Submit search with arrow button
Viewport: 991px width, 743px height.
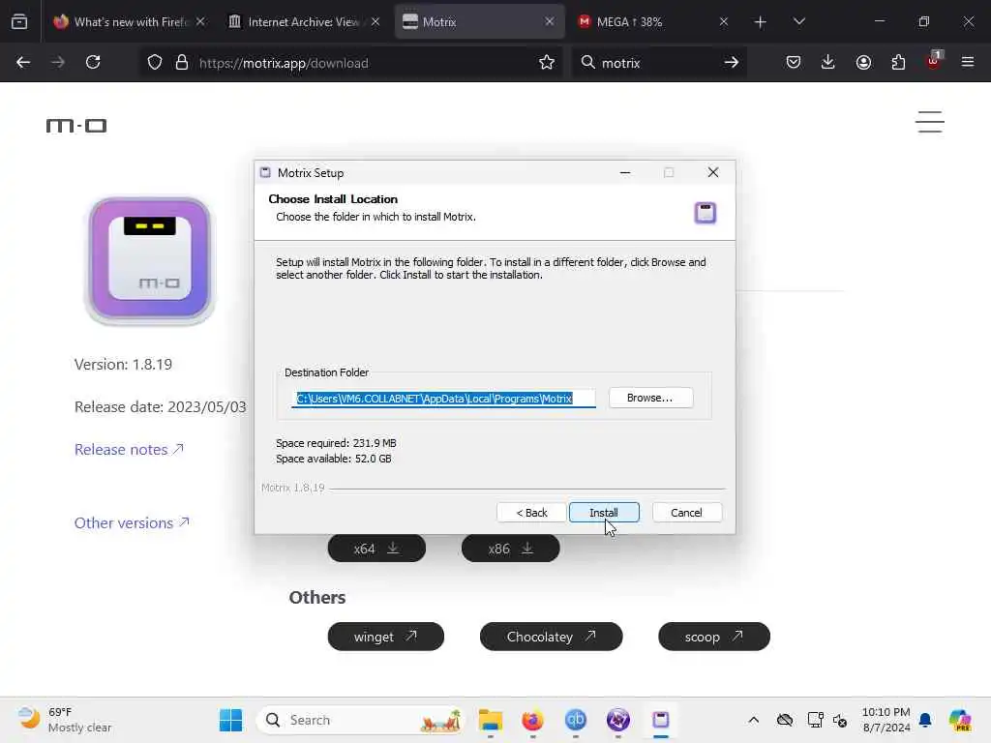coord(732,62)
